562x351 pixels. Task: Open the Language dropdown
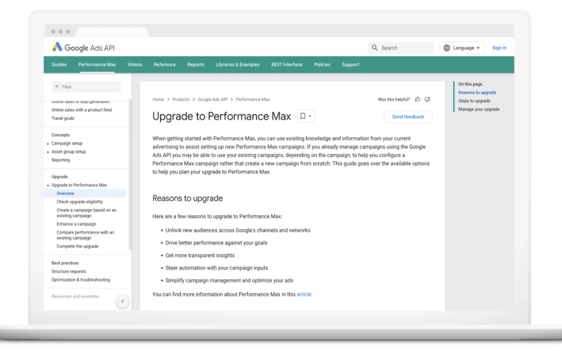point(464,48)
